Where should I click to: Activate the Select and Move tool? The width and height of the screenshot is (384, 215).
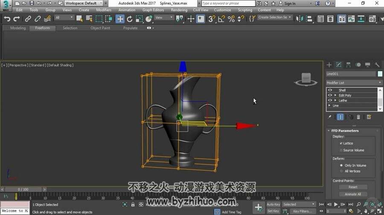tap(120, 19)
